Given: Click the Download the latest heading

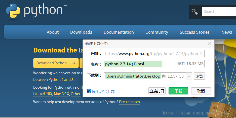Looking at the screenshot, I should pyautogui.click(x=58, y=50).
